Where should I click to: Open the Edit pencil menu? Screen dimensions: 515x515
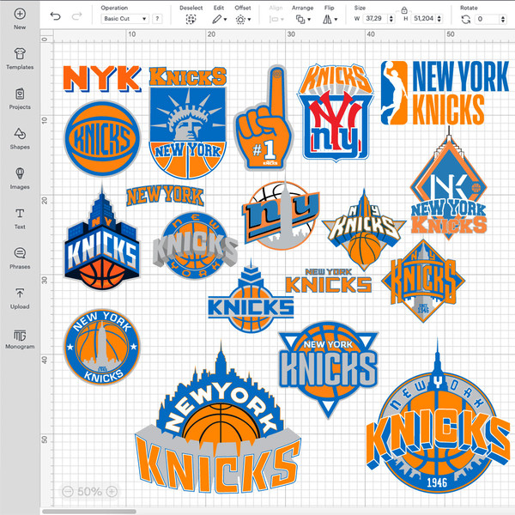pos(219,20)
